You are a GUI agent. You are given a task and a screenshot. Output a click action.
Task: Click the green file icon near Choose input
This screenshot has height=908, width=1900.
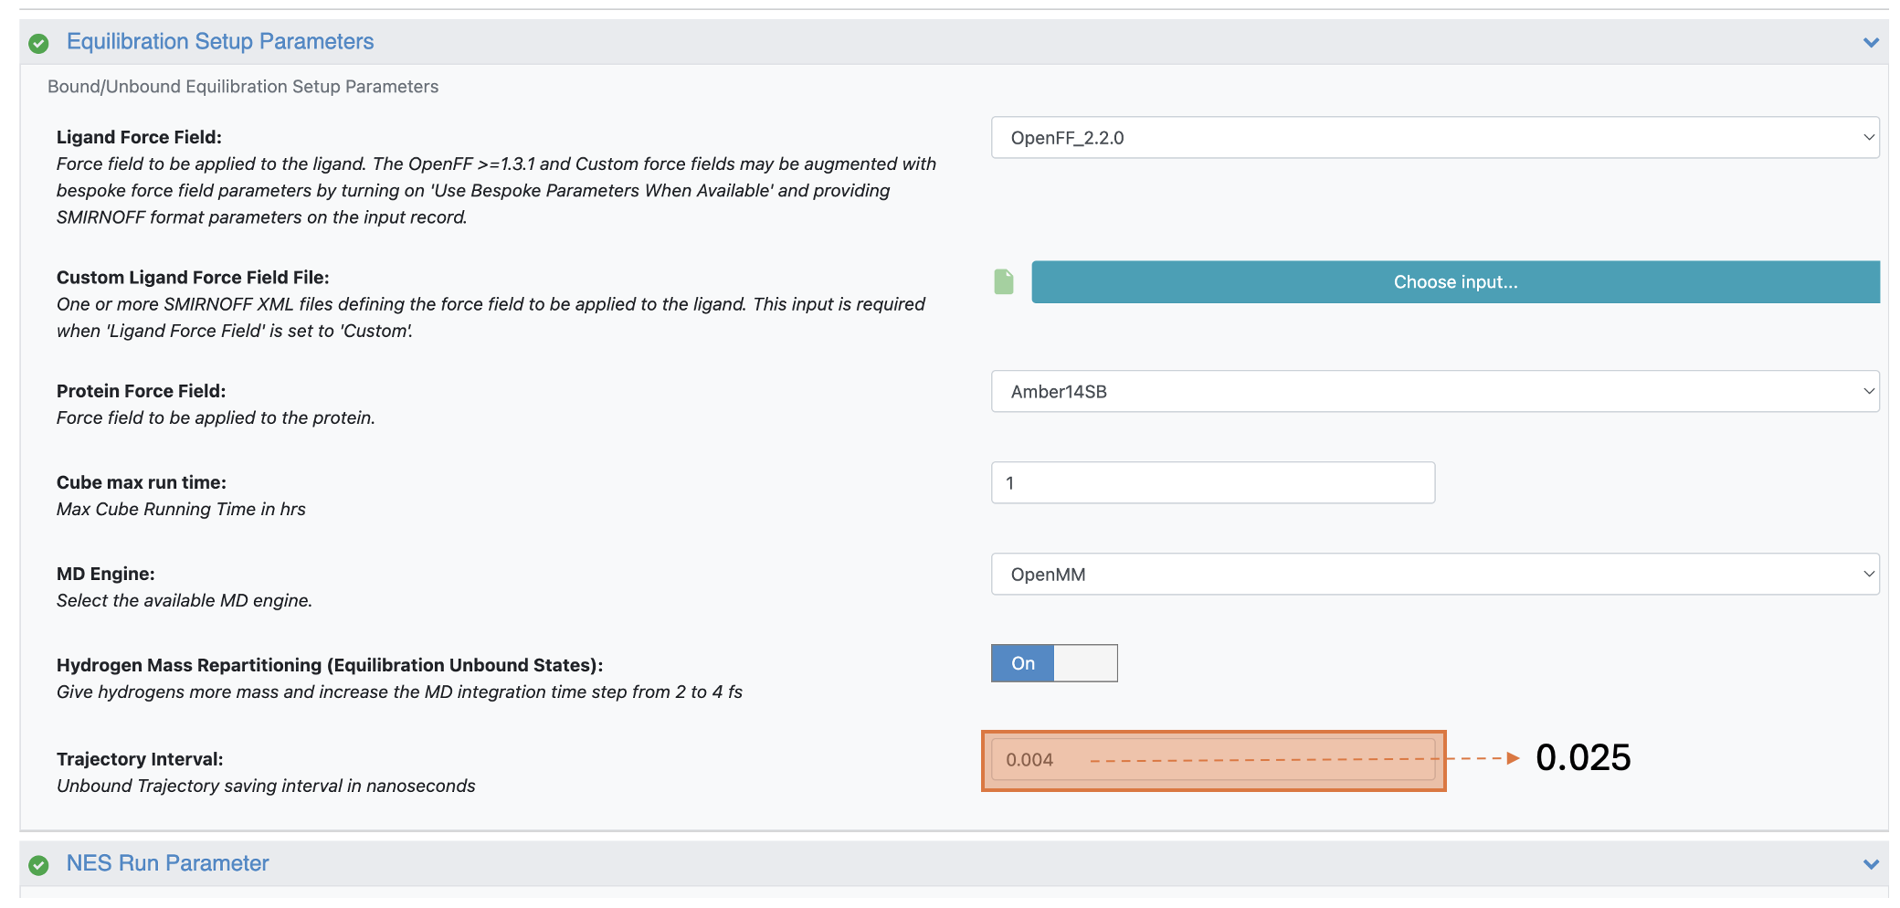coord(1003,282)
